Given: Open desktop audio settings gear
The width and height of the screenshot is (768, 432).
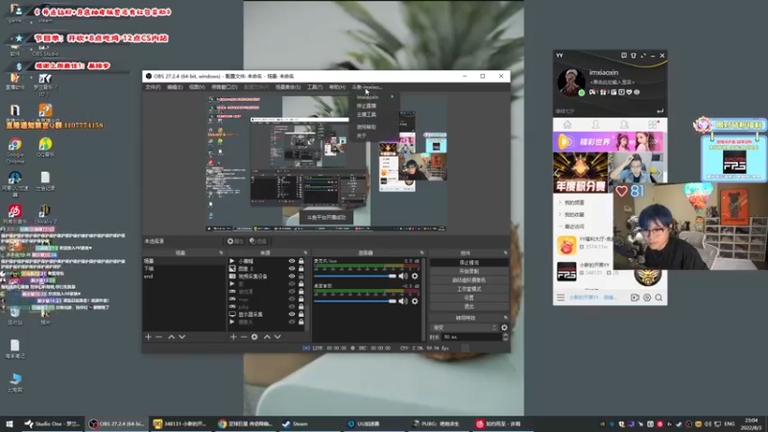Looking at the screenshot, I should tap(415, 301).
